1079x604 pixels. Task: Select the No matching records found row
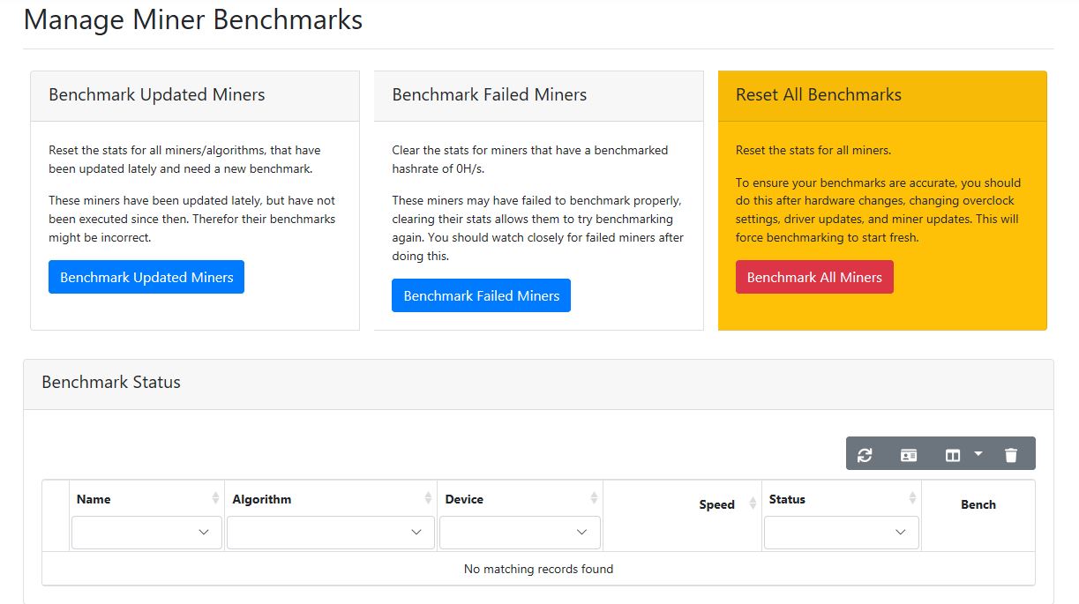[537, 569]
